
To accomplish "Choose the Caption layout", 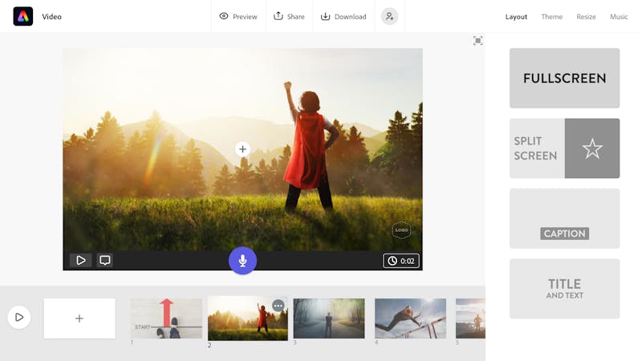I will (564, 218).
